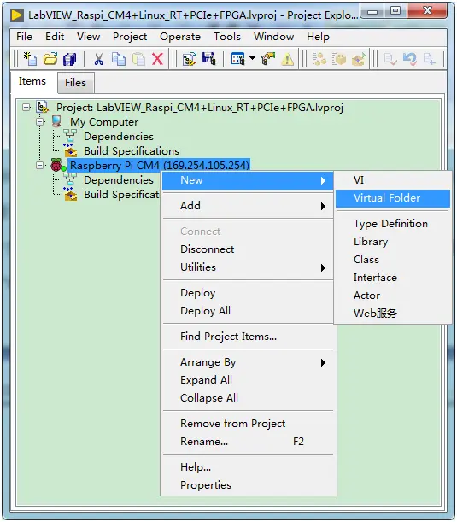Image resolution: width=457 pixels, height=522 pixels.
Task: Expand the Arrange By submenu
Action: click(x=249, y=362)
